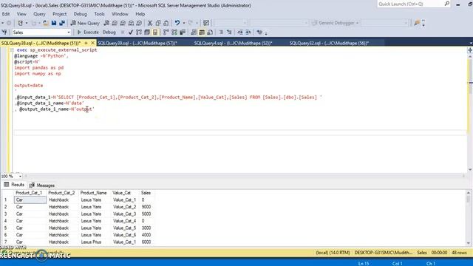Image resolution: width=473 pixels, height=266 pixels.
Task: Switch to the SQLQuery32.sql tab
Action: (329, 43)
